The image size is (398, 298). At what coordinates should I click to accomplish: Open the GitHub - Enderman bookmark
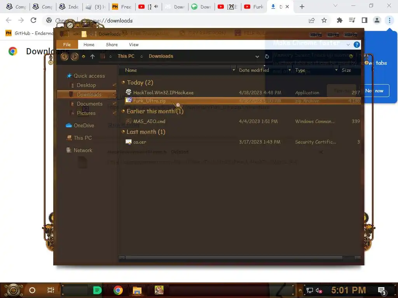30,33
